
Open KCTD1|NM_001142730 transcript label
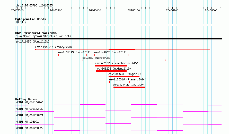click(29, 109)
